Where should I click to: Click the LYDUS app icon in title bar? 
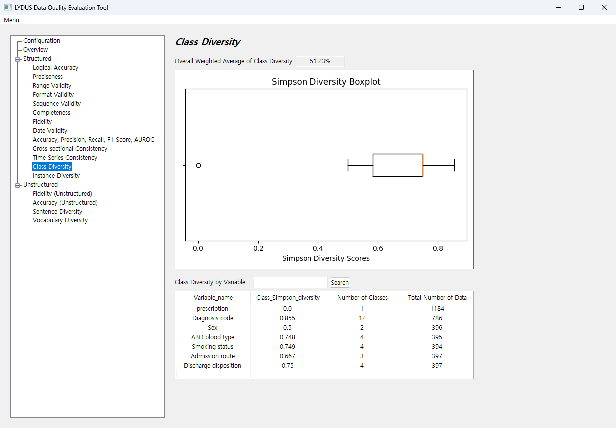pos(8,7)
